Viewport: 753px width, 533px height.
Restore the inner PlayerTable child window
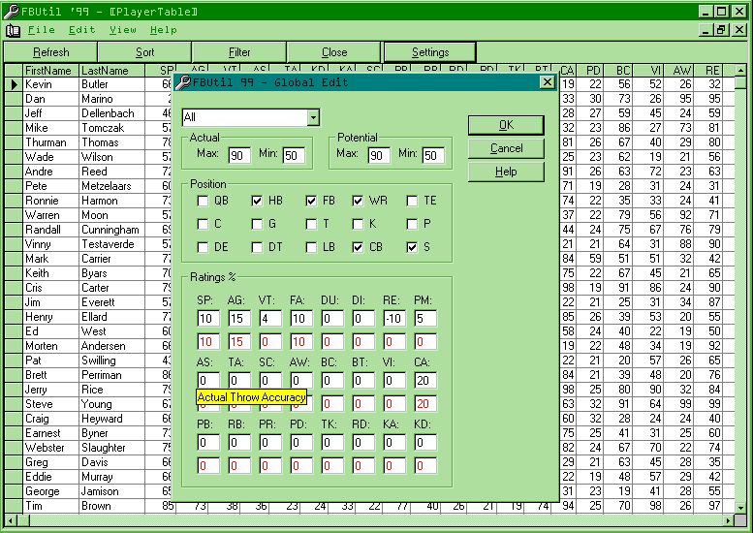(720, 30)
